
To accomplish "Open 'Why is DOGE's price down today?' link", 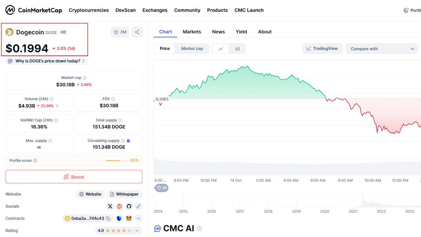I will [47, 61].
